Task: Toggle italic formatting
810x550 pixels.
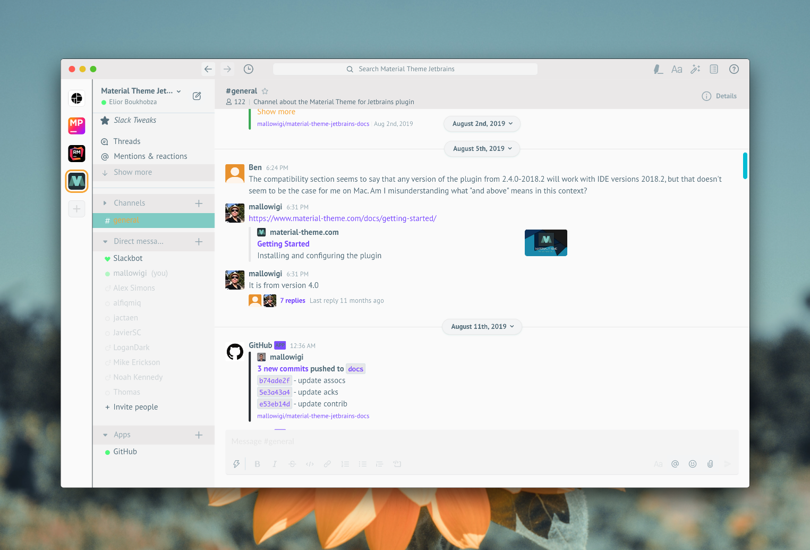Action: click(275, 464)
